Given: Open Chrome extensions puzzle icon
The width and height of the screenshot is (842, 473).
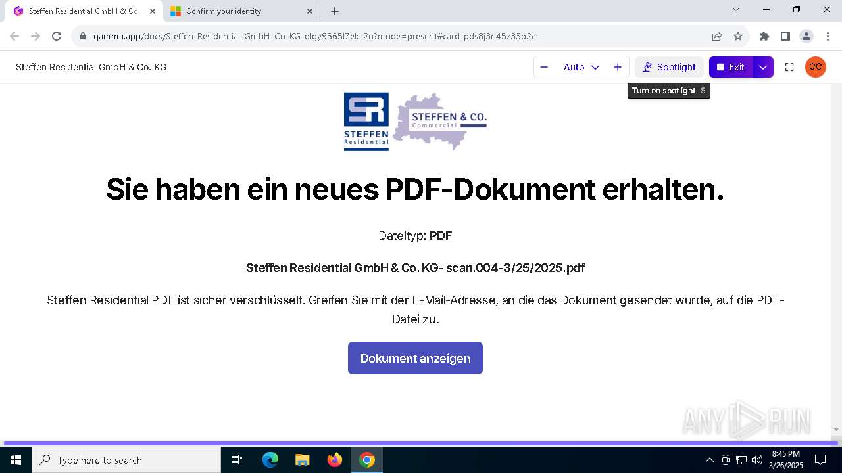Looking at the screenshot, I should coord(764,36).
